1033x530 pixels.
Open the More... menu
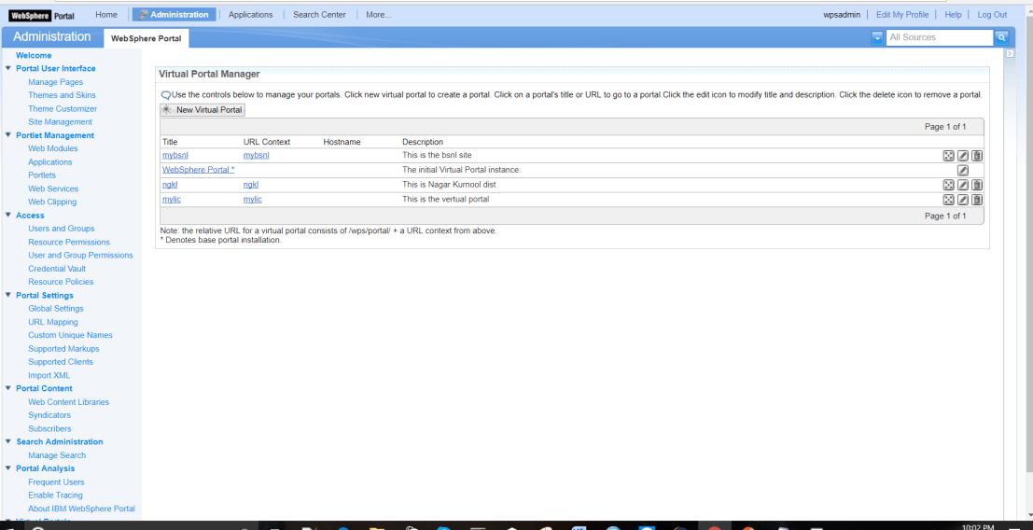coord(378,15)
